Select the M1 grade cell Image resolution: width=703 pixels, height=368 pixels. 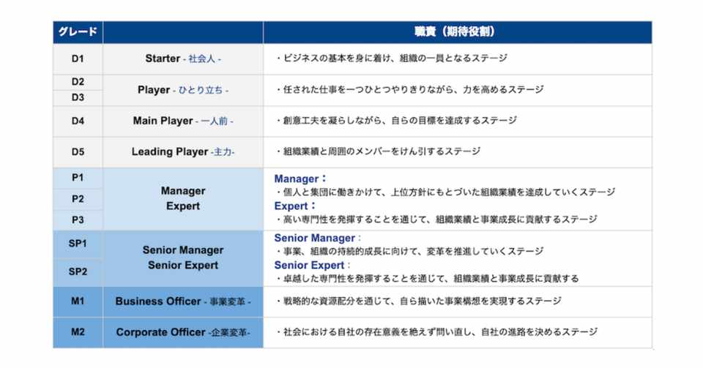[78, 301]
